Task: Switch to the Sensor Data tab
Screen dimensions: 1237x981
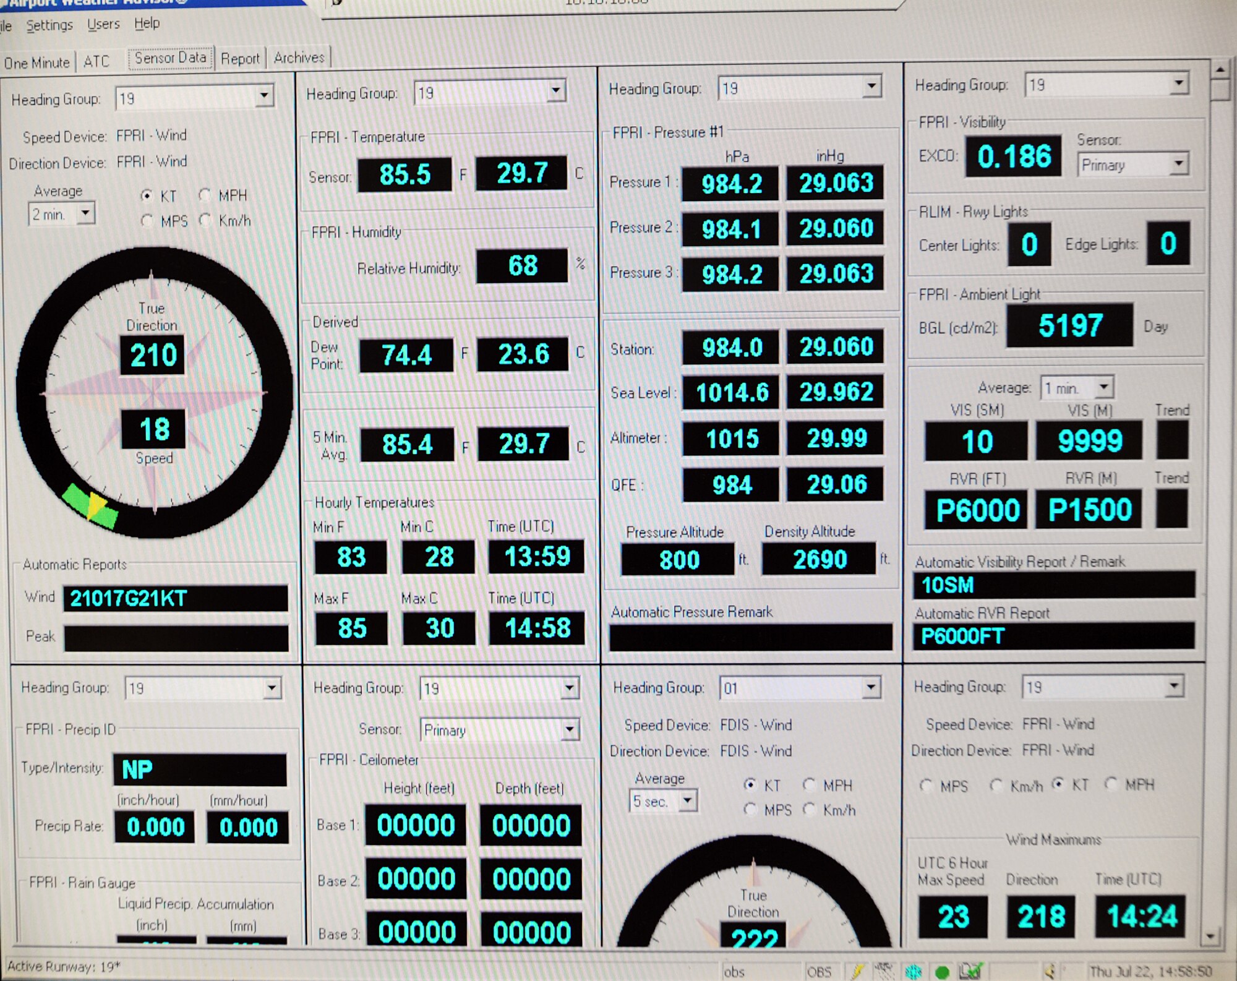Action: pos(171,58)
